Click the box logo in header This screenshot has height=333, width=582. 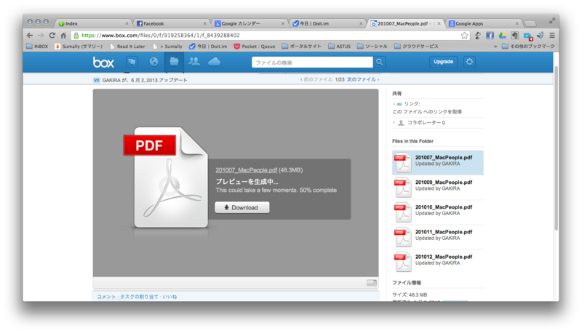click(x=103, y=63)
